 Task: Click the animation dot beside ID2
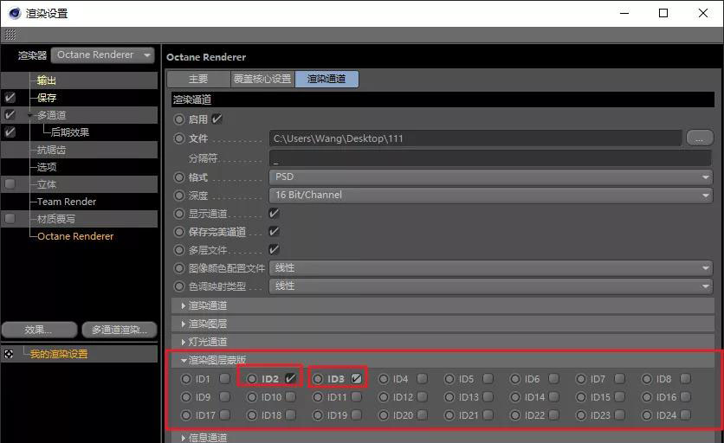click(x=252, y=379)
